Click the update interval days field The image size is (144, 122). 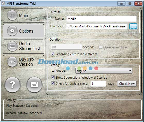pos(98,84)
